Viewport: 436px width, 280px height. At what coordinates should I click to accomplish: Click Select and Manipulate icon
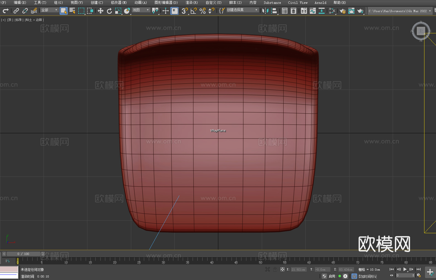[x=166, y=11]
